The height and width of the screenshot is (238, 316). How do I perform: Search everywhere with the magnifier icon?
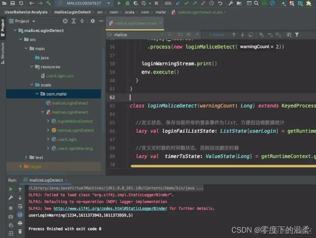click(x=256, y=3)
